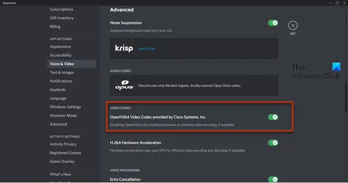Toggle Noise Suppression switch
348x183 pixels.
pyautogui.click(x=273, y=23)
